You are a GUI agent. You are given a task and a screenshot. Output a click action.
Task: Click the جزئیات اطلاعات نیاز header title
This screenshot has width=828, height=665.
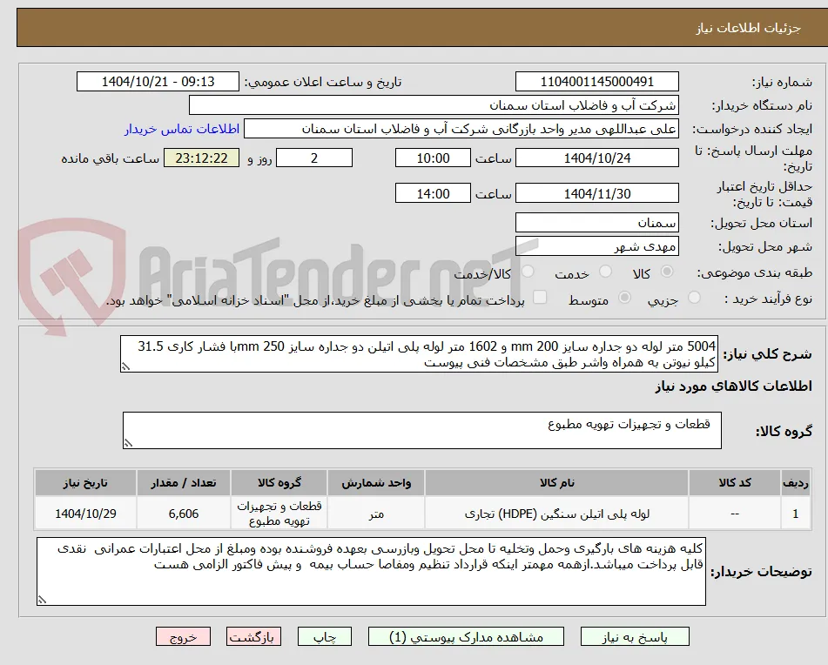coord(748,28)
